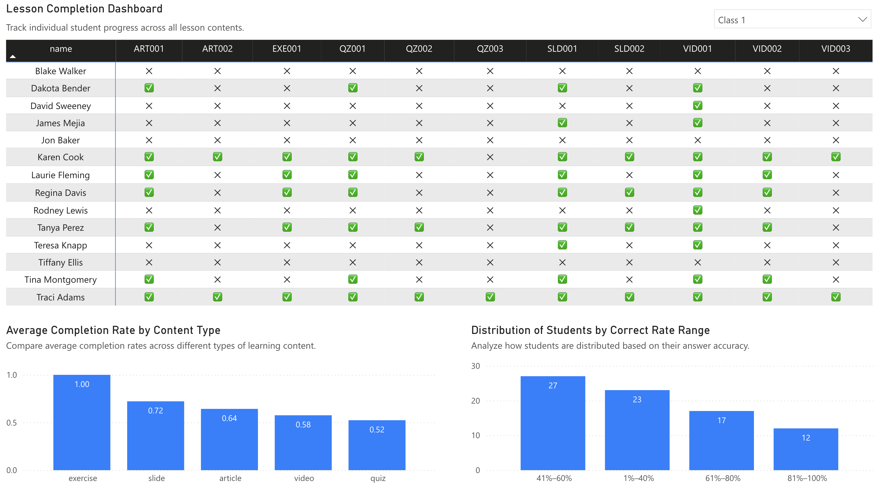This screenshot has width=880, height=491.
Task: Sort by the QZ001 column header
Action: click(x=352, y=49)
